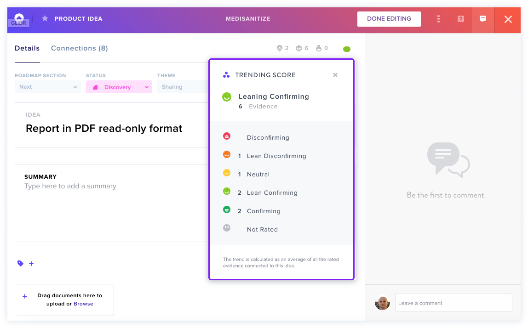This screenshot has width=528, height=328.
Task: Star this product idea as favorite
Action: [45, 18]
